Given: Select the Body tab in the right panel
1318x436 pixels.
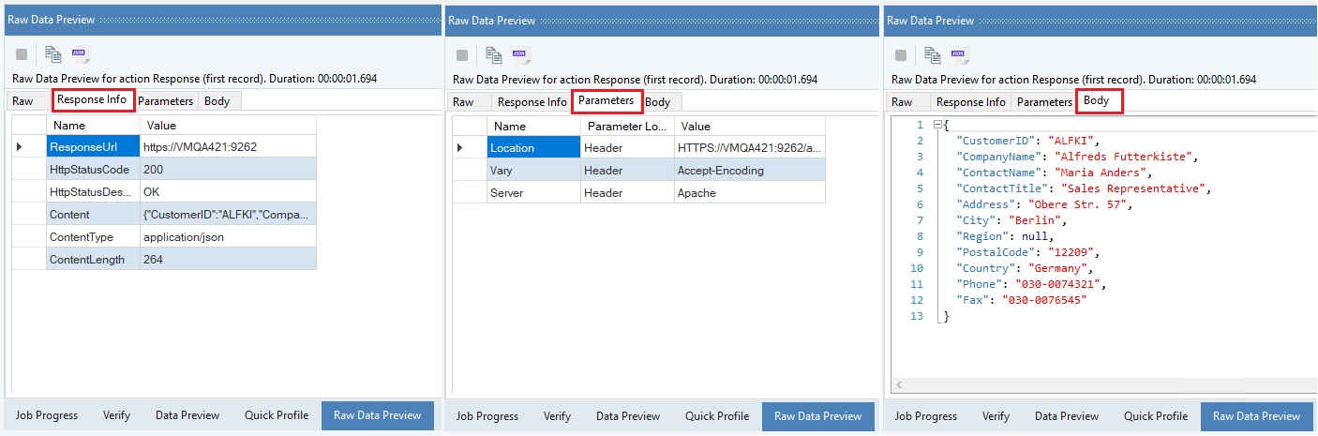Looking at the screenshot, I should coord(1096,100).
